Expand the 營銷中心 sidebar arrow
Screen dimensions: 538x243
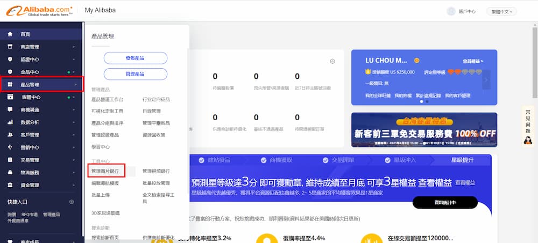74,147
